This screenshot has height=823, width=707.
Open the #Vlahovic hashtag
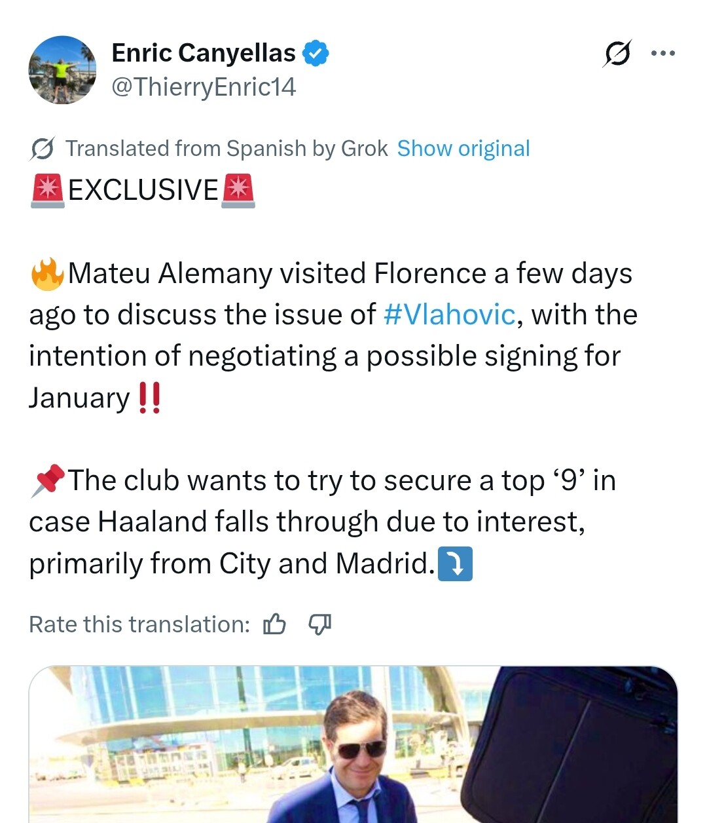[x=449, y=315]
